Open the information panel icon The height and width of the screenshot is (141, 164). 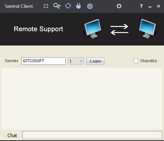(46, 6)
